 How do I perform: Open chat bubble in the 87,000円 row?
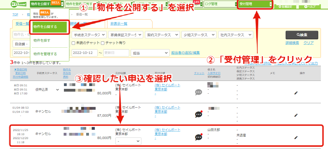199,114
